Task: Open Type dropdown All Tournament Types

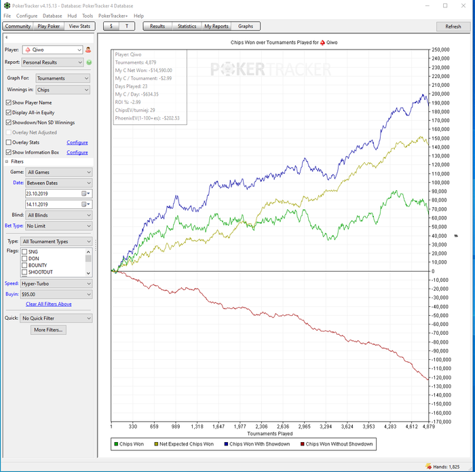Action: [56, 242]
